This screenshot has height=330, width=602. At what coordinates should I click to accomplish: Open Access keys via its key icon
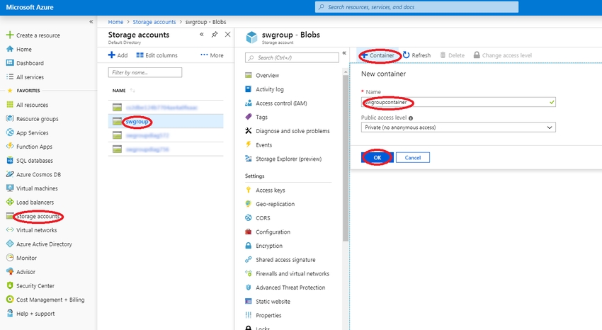pyautogui.click(x=249, y=190)
